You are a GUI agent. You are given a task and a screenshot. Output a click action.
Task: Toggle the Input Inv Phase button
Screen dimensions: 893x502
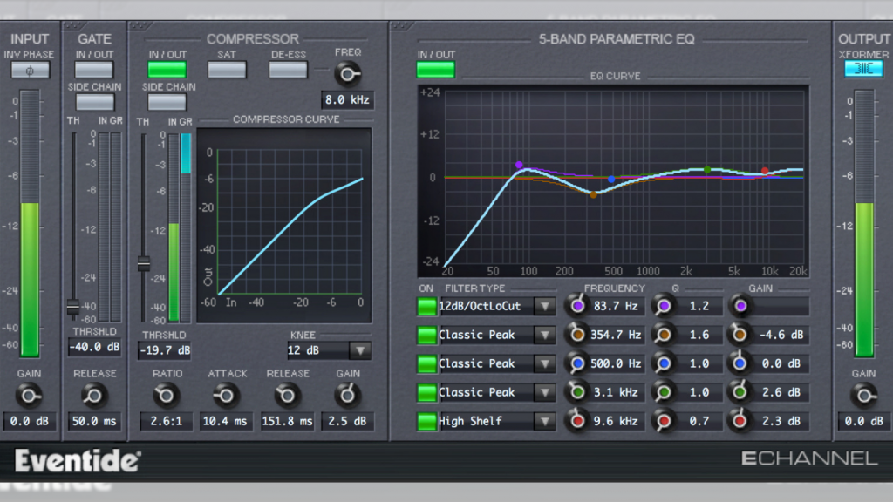click(30, 71)
